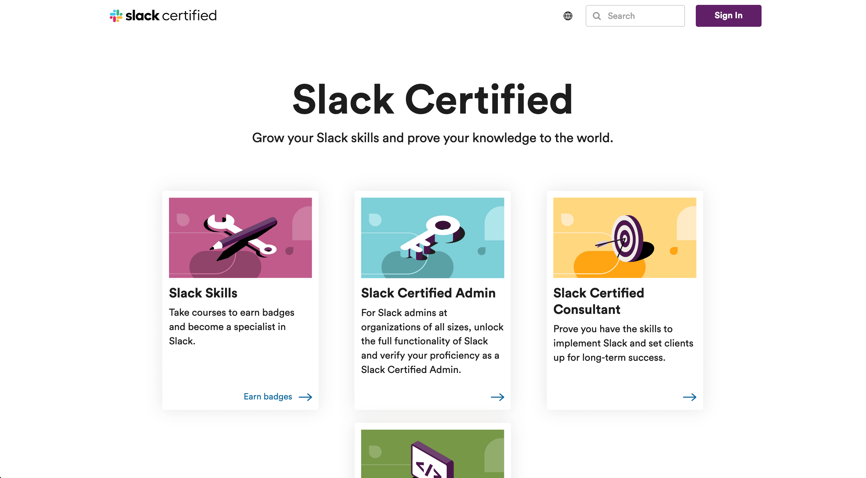The height and width of the screenshot is (478, 866).
Task: Click the arrow on the Certified Consultant card
Action: 689,397
